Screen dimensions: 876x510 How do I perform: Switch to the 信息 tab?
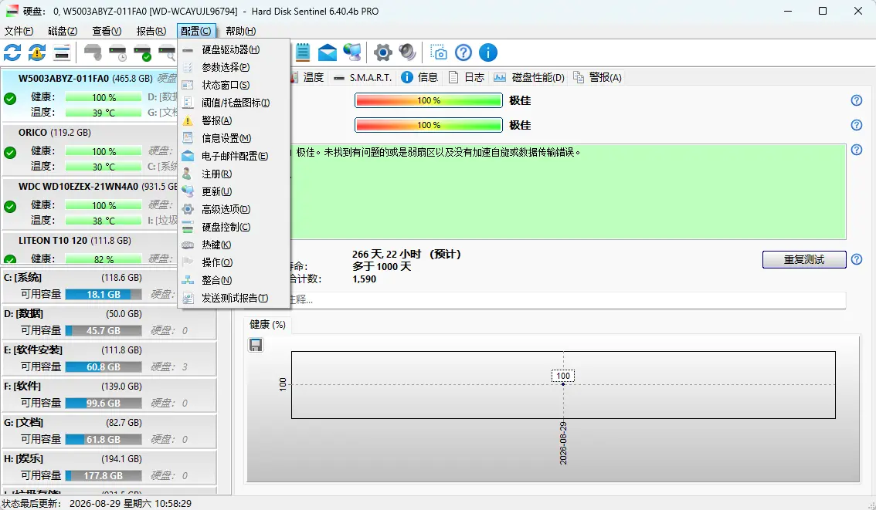(x=420, y=78)
